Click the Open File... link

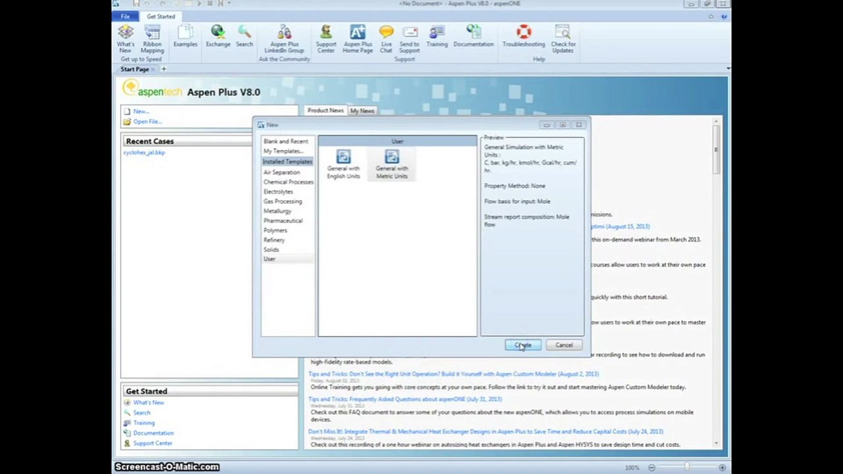[x=147, y=122]
